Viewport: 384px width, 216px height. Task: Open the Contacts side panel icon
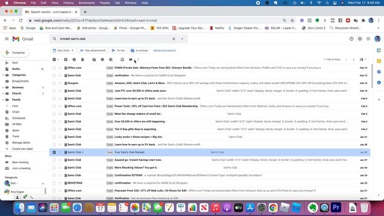click(x=379, y=83)
